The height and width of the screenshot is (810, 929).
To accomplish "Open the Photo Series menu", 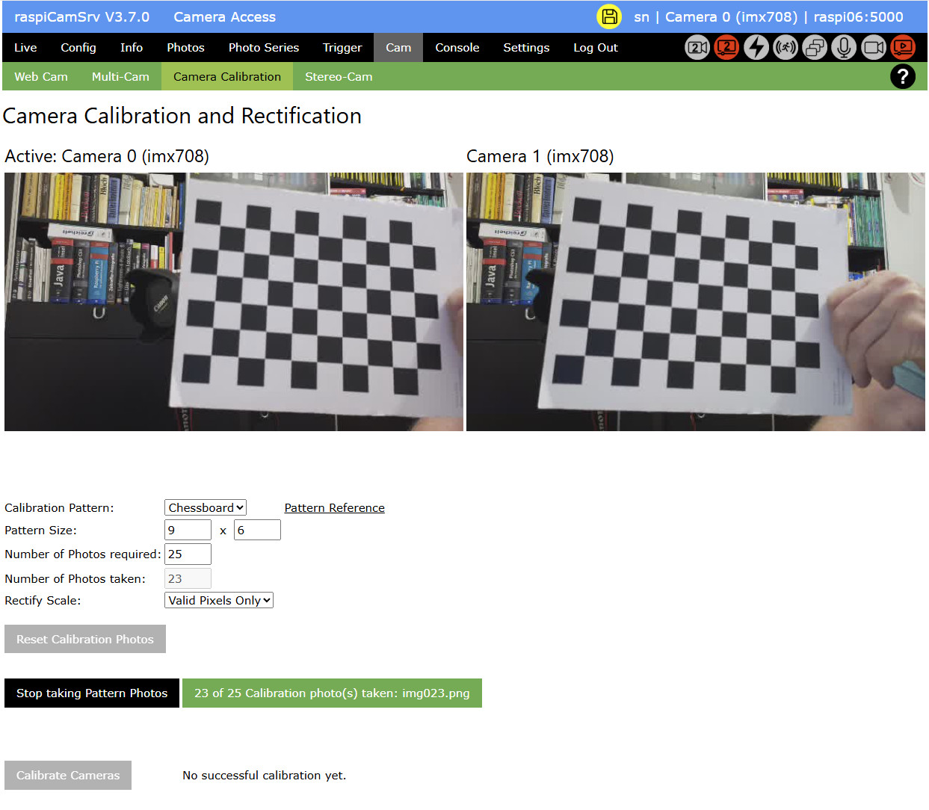I will tap(263, 48).
